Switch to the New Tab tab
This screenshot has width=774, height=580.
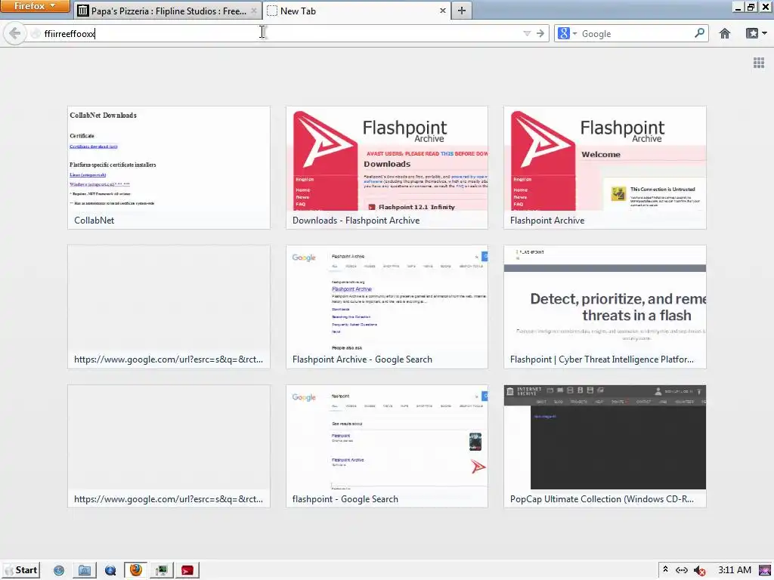coord(355,11)
